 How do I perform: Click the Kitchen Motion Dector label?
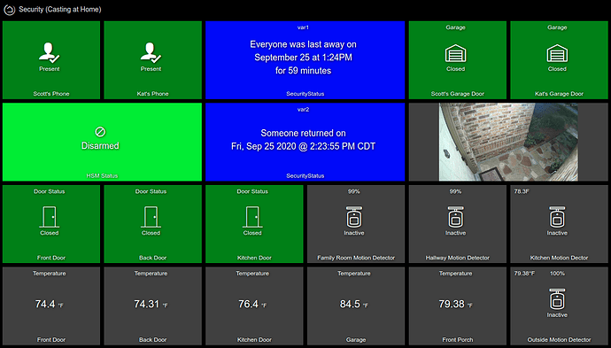(559, 258)
